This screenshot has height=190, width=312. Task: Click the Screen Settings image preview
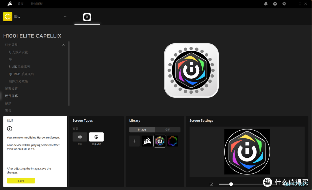[247, 152]
